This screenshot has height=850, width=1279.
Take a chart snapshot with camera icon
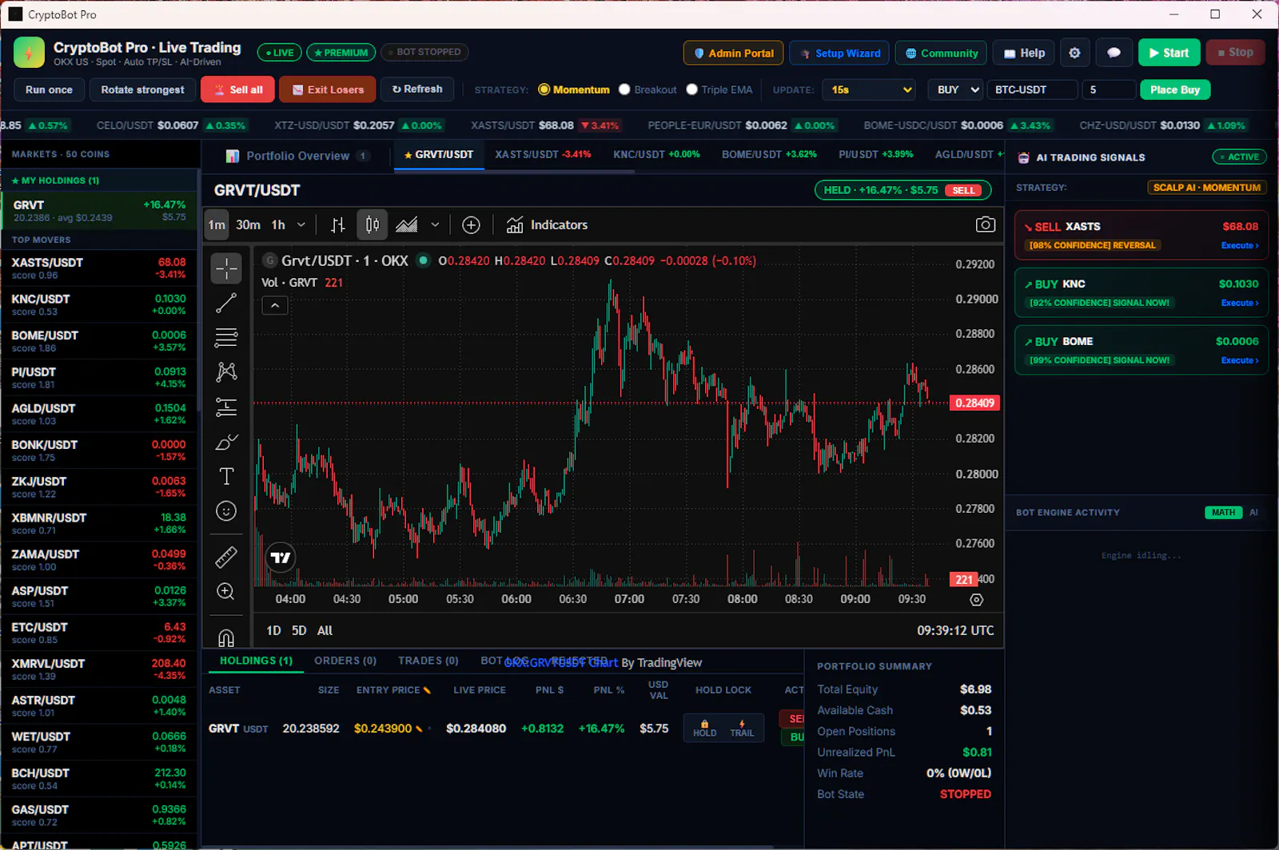coord(986,225)
